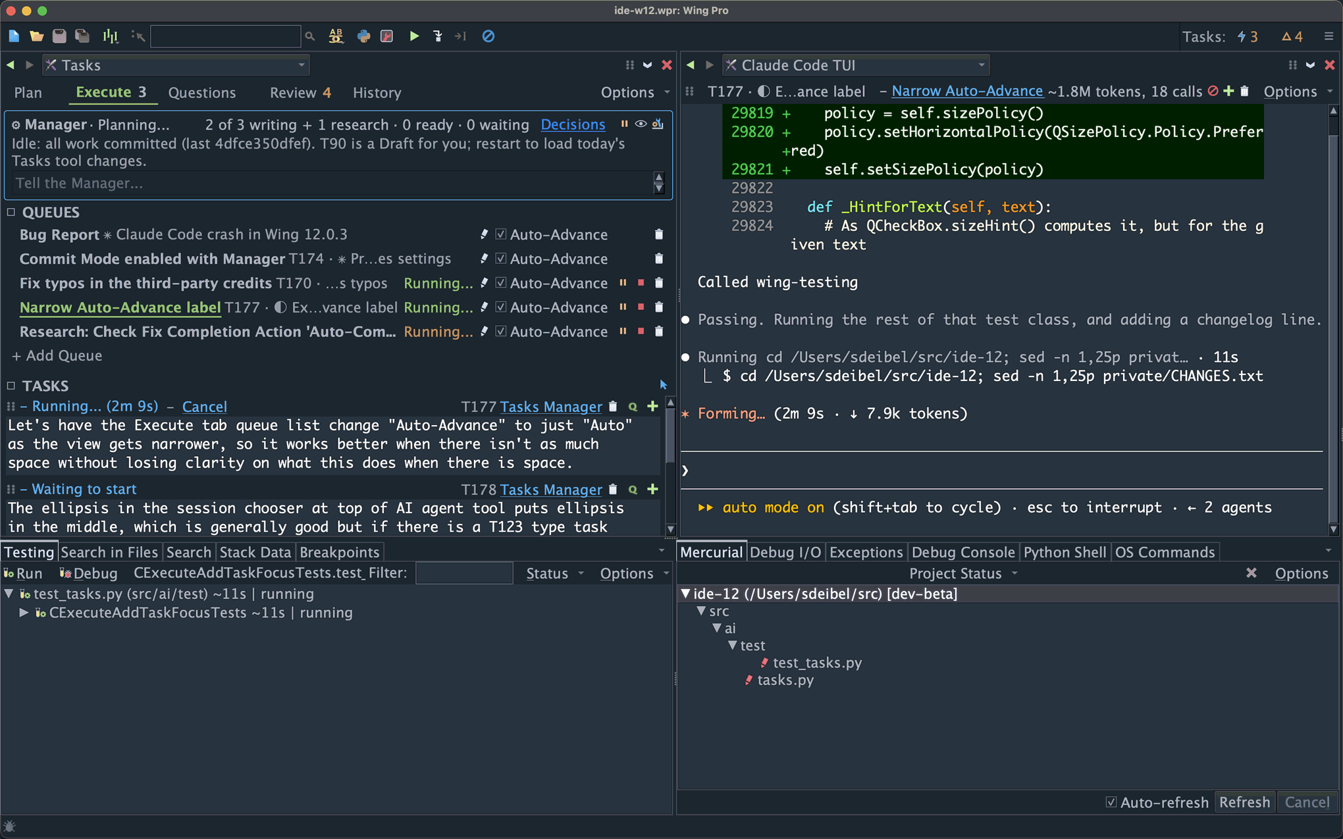Screen dimensions: 1343x839
Task: Open the Python Shell toolbar icon
Action: click(363, 36)
